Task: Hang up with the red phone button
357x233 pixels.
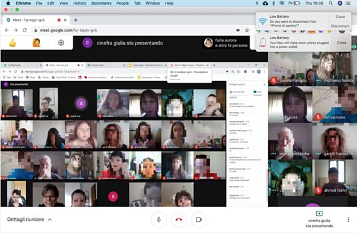Action: (x=178, y=220)
